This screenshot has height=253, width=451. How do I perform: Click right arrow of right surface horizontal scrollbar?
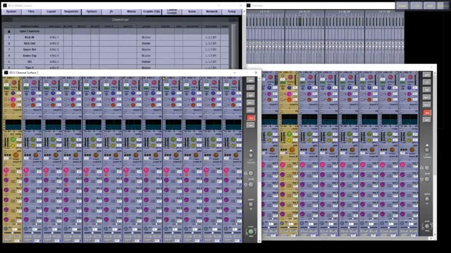(x=431, y=238)
